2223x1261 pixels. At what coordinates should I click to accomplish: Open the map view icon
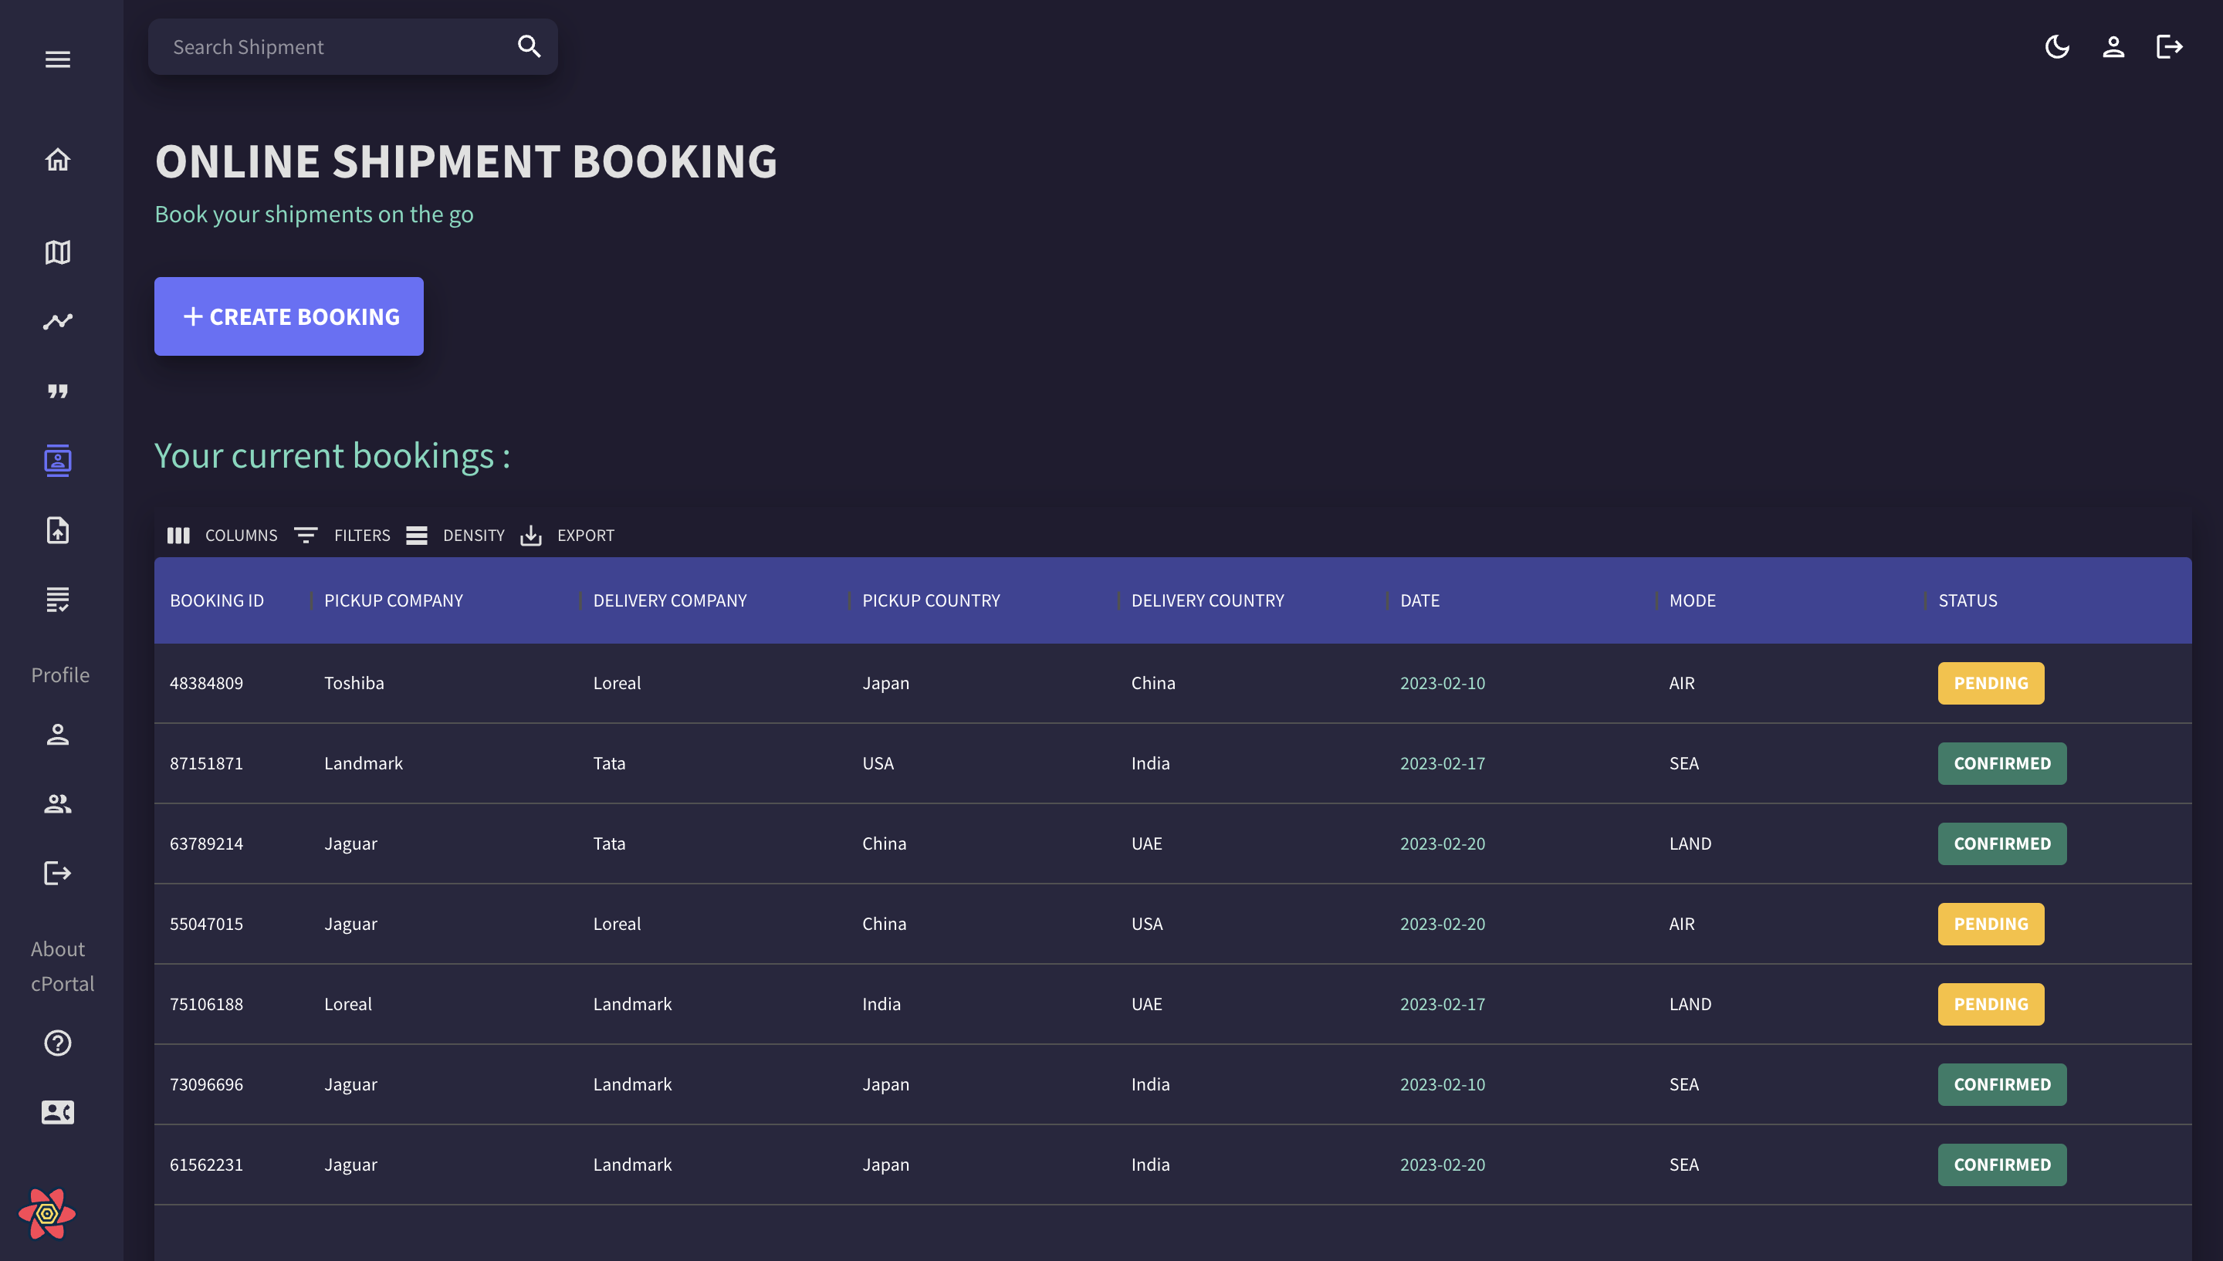point(58,252)
